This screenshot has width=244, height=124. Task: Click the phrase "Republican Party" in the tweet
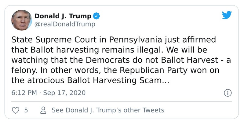[x=148, y=71]
